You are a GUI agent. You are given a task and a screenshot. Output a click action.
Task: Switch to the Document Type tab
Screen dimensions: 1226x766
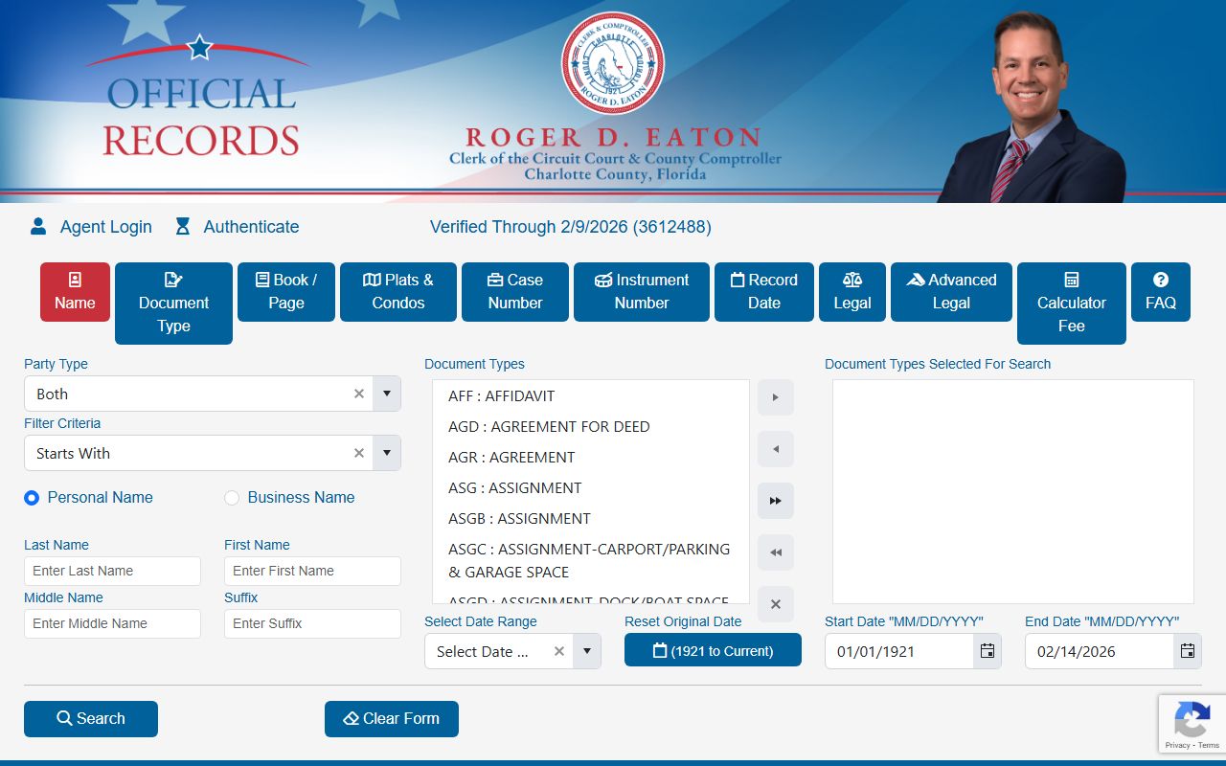point(173,304)
